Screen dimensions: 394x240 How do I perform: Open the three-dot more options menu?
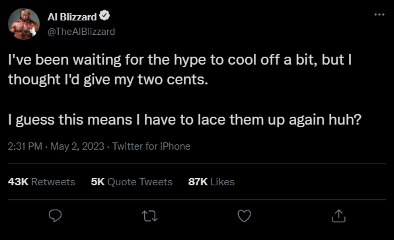click(x=379, y=15)
